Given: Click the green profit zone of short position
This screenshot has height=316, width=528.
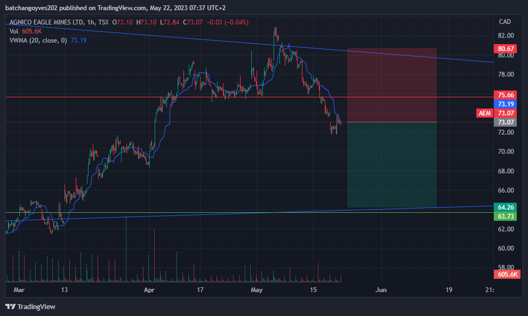Looking at the screenshot, I should [x=392, y=165].
